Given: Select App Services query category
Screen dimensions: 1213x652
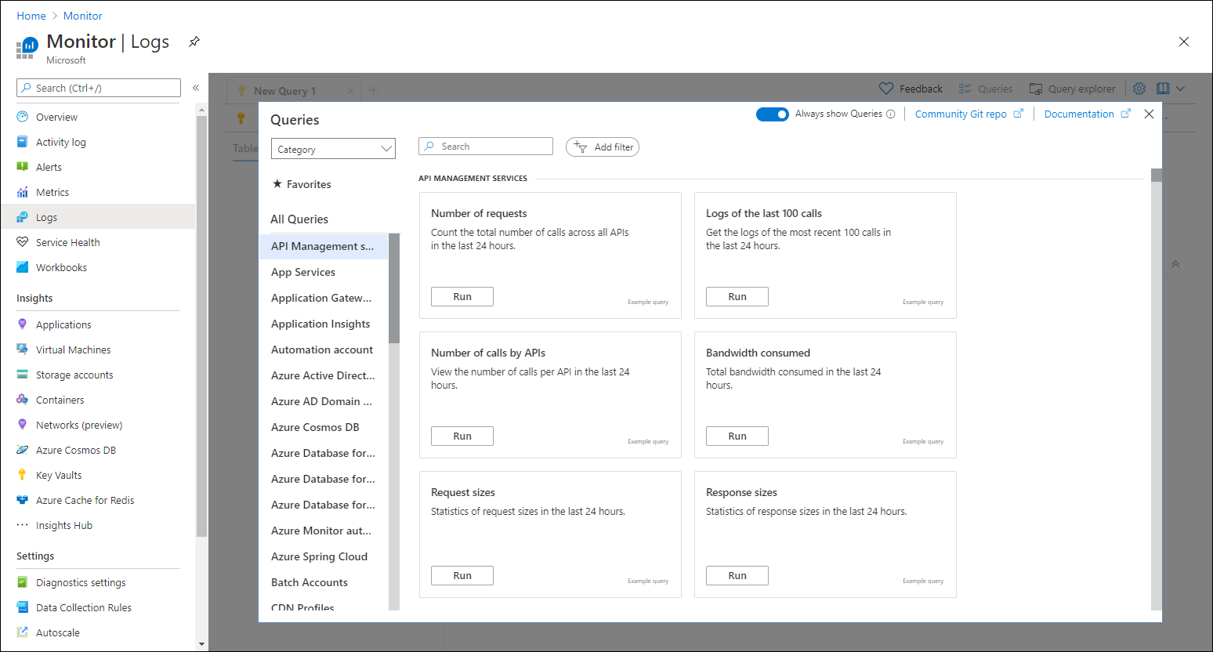Looking at the screenshot, I should click(303, 272).
